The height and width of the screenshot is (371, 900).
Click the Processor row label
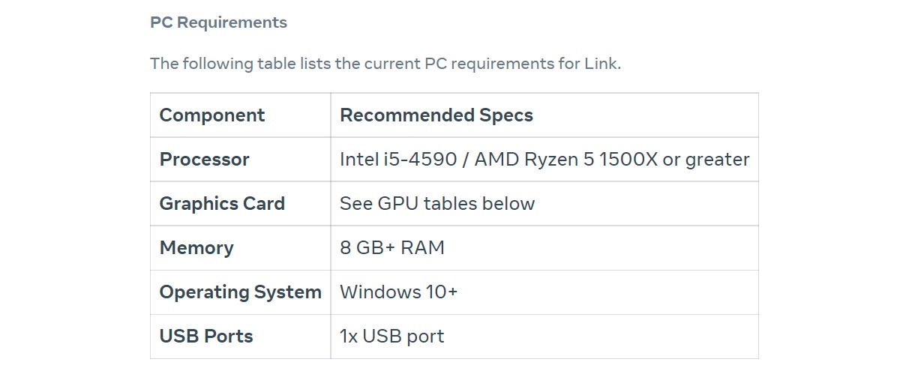pos(204,160)
